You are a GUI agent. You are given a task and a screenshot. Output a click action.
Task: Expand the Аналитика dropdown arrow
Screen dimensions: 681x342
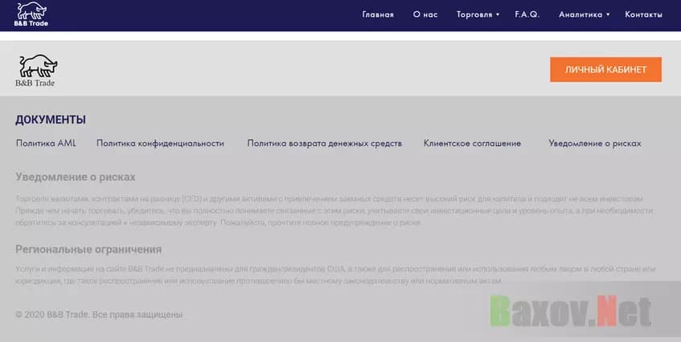coord(608,14)
